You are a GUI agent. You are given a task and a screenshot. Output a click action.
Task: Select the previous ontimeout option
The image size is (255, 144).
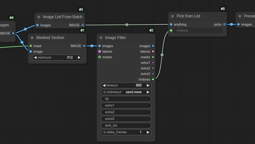point(104,92)
